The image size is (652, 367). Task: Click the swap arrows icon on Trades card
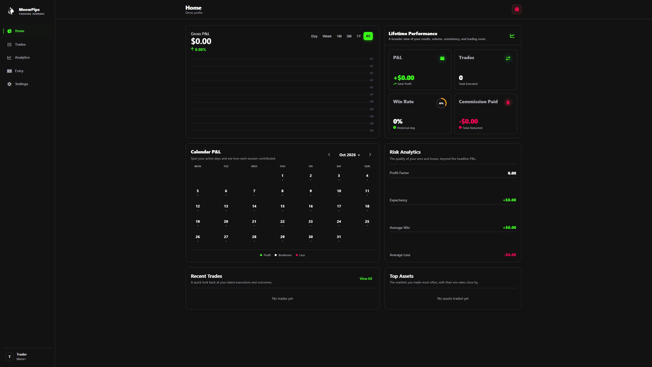[x=508, y=58]
